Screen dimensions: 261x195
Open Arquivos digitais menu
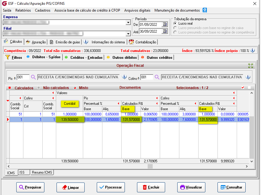click(x=137, y=10)
